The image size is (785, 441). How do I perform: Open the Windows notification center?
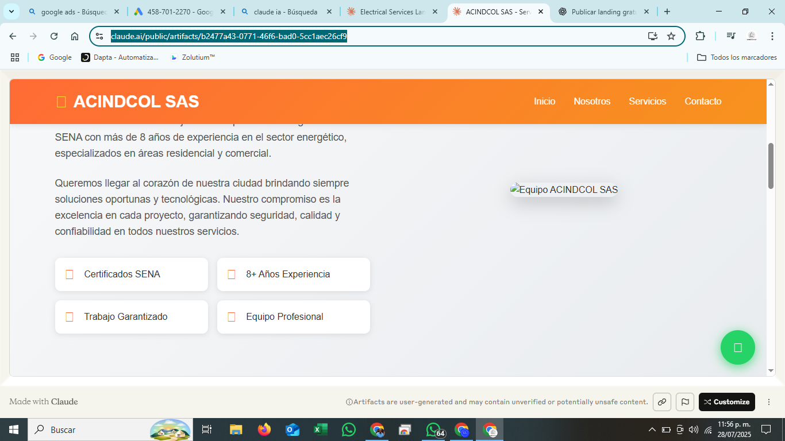tap(766, 430)
